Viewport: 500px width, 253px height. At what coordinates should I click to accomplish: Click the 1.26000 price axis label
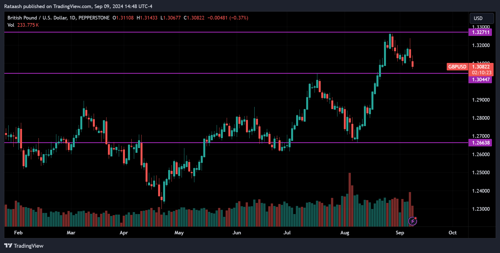(x=481, y=154)
